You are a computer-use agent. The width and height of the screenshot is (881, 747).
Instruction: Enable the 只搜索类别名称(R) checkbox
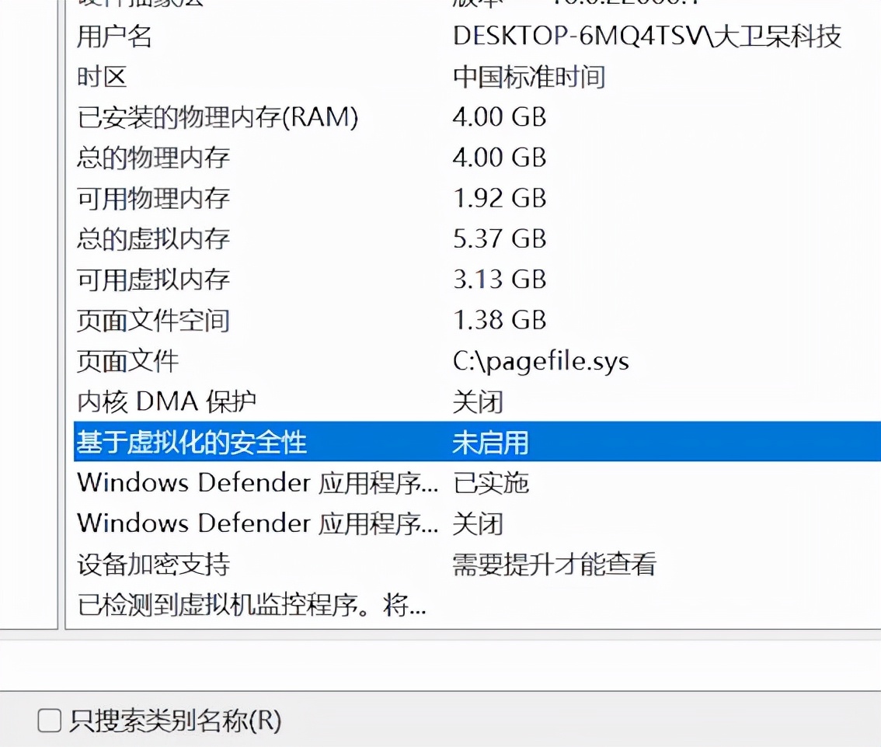[48, 721]
